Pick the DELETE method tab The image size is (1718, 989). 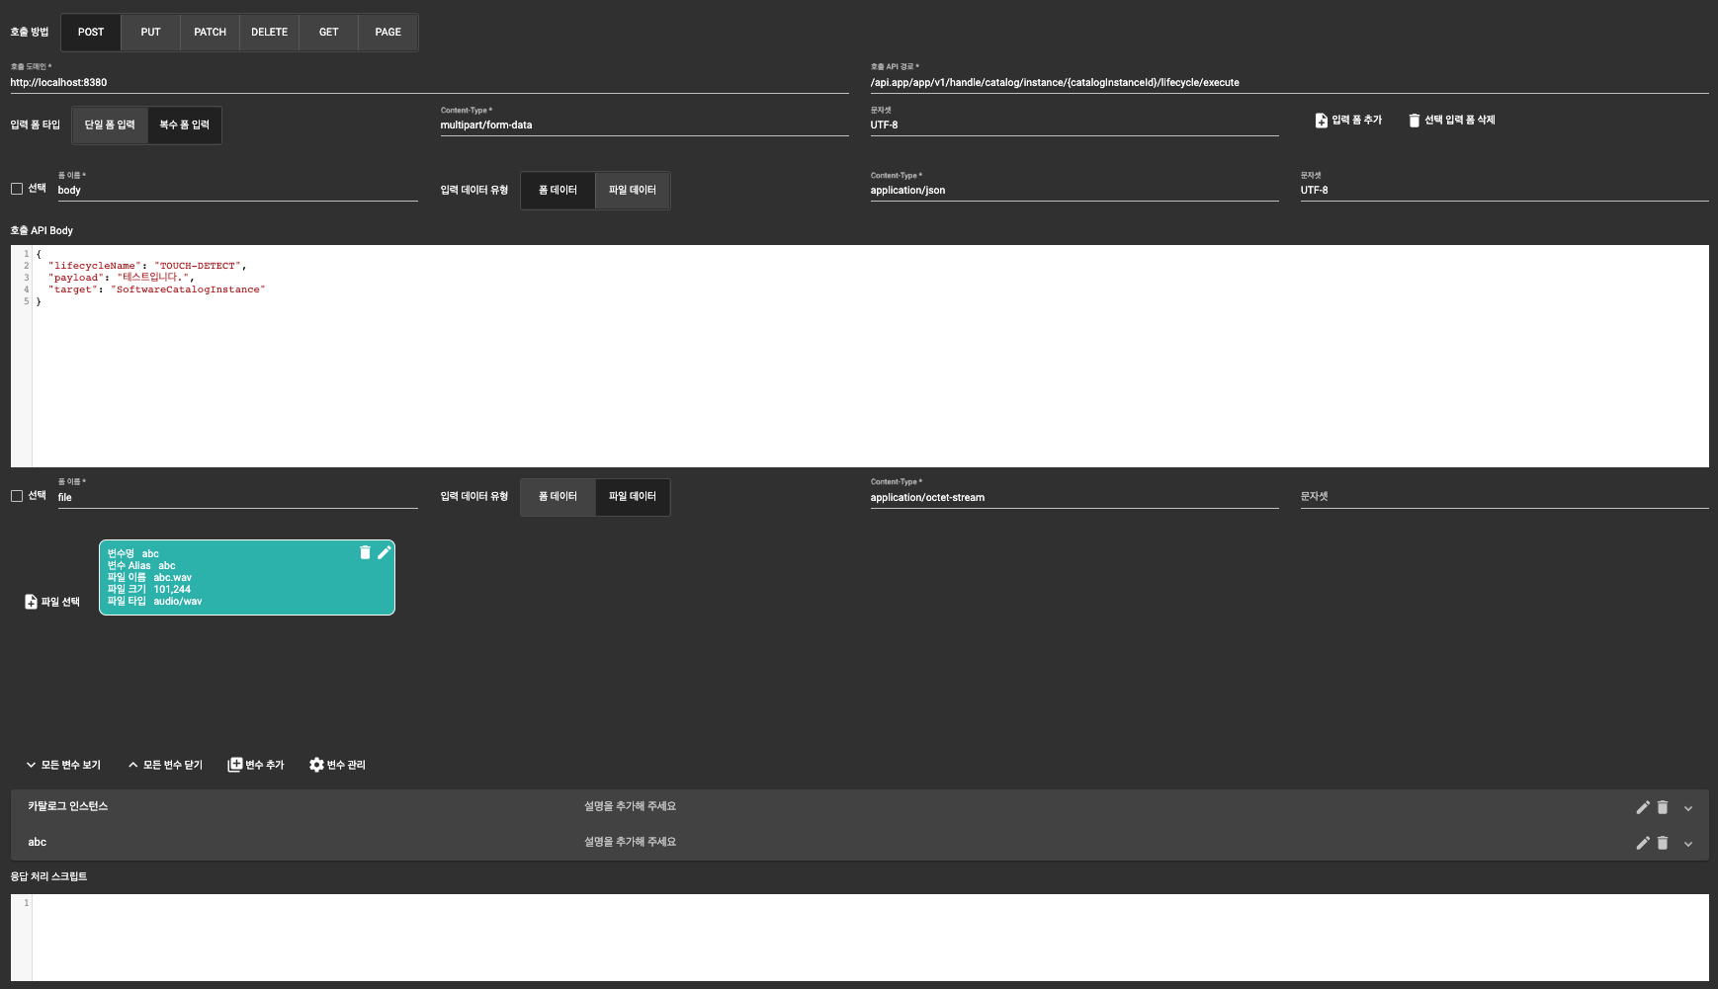(269, 32)
